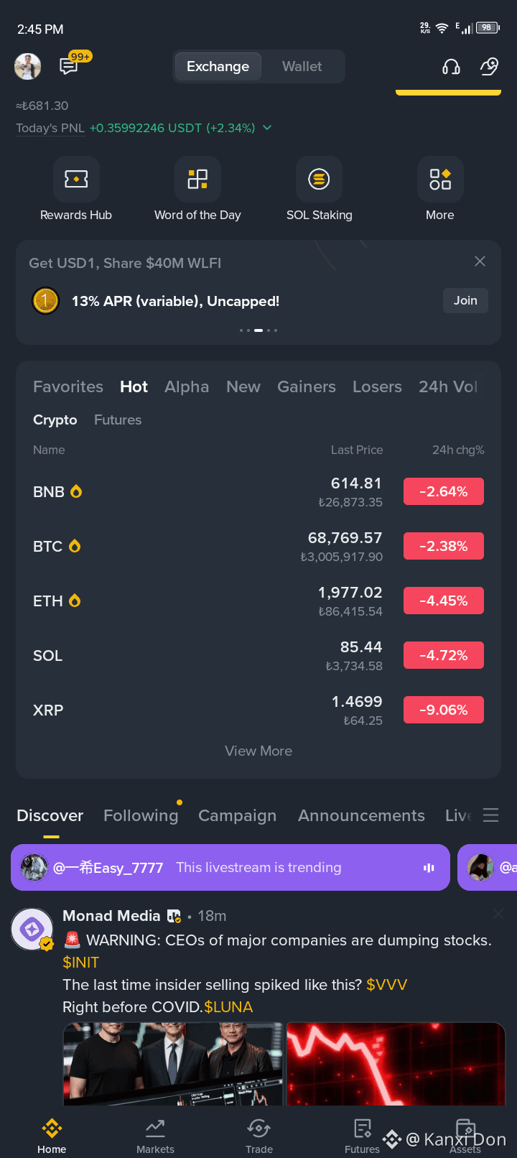The width and height of the screenshot is (517, 1158).
Task: Open the Rewards Hub icon
Action: (76, 179)
